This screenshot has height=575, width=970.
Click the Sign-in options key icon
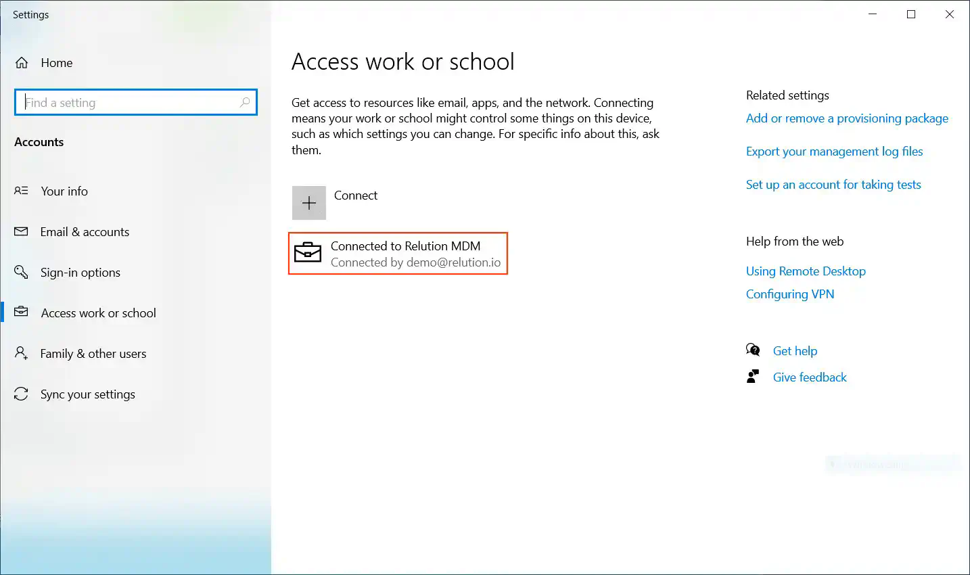click(x=22, y=272)
